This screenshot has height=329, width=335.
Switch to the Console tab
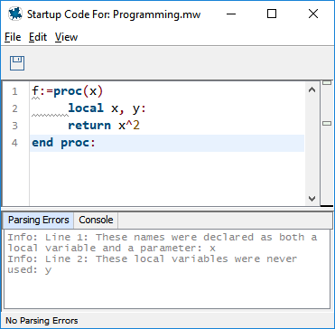tap(96, 220)
